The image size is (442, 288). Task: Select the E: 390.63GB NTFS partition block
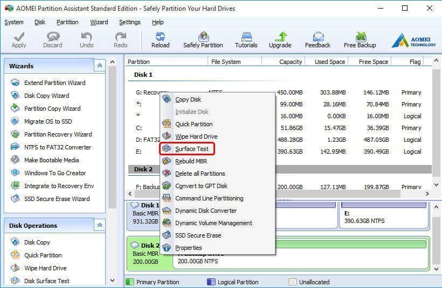(x=384, y=215)
